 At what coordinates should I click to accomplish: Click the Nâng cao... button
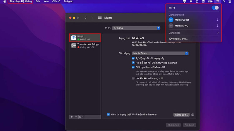(181, 115)
